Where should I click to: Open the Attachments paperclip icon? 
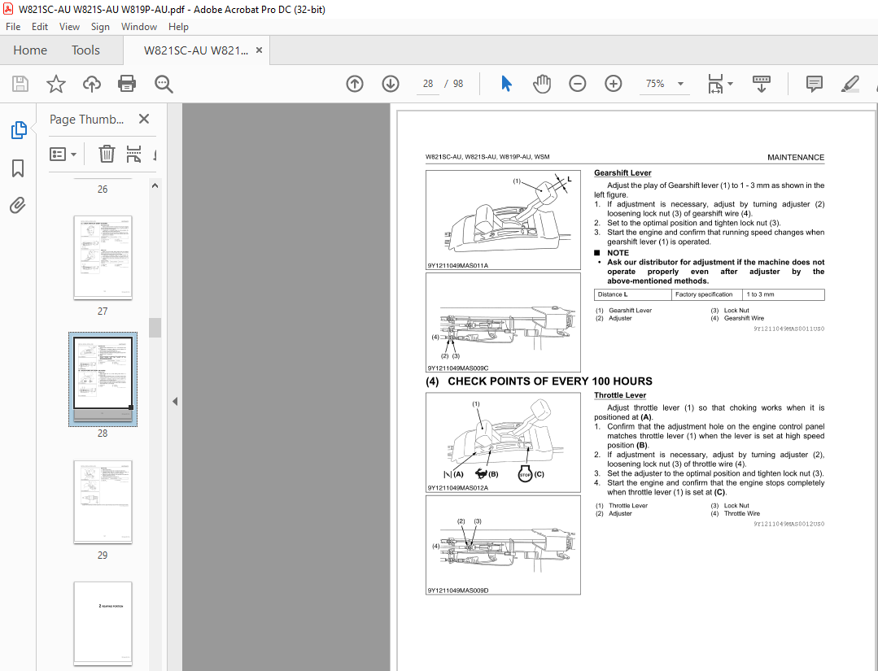(x=18, y=206)
